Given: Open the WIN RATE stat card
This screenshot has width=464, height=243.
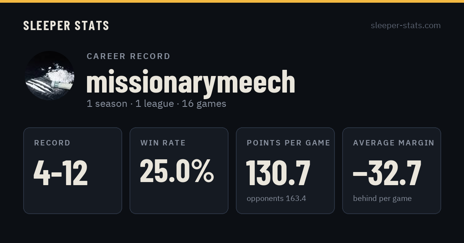Looking at the screenshot, I should (x=179, y=170).
